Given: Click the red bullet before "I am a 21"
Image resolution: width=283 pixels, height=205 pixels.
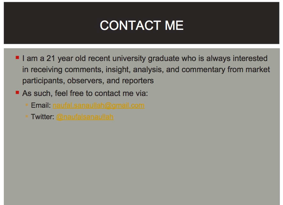Looking at the screenshot, I should click(x=17, y=58).
